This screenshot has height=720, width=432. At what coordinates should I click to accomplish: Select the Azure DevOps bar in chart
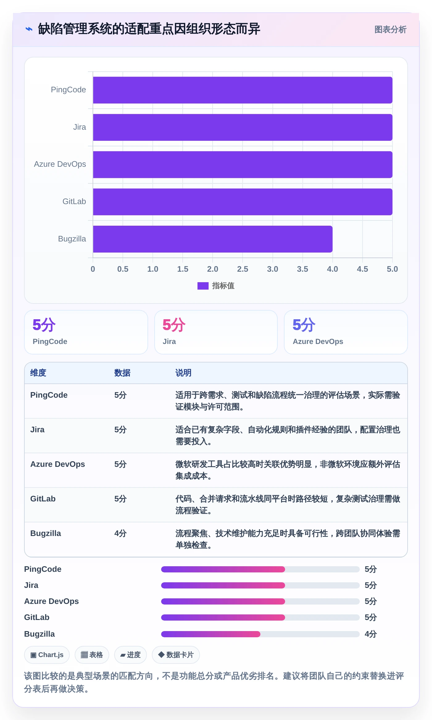pyautogui.click(x=243, y=165)
